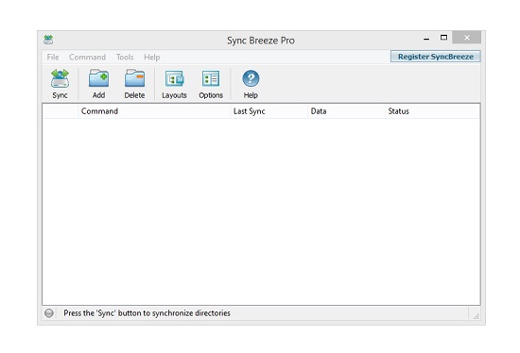Image resolution: width=520 pixels, height=353 pixels.
Task: Click the Sync toolbar icon
Action: (x=60, y=78)
